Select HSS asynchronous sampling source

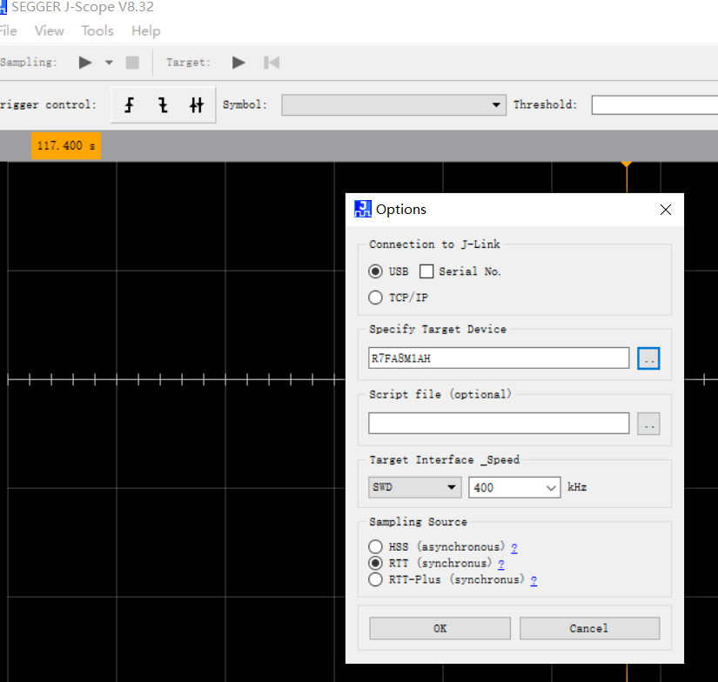point(375,546)
